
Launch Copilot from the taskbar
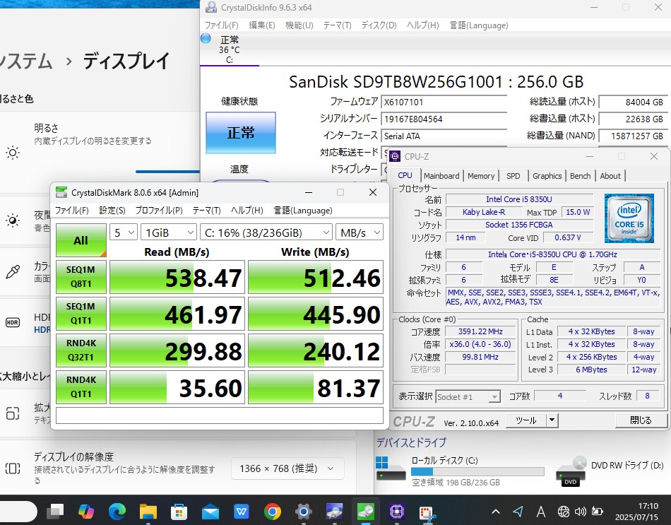coord(86,511)
